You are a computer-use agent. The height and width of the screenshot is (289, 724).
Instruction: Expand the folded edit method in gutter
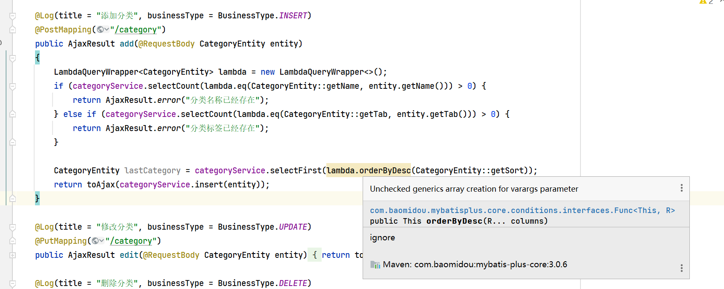click(13, 255)
